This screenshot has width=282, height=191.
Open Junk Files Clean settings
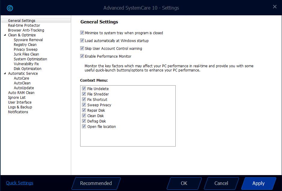(26, 54)
